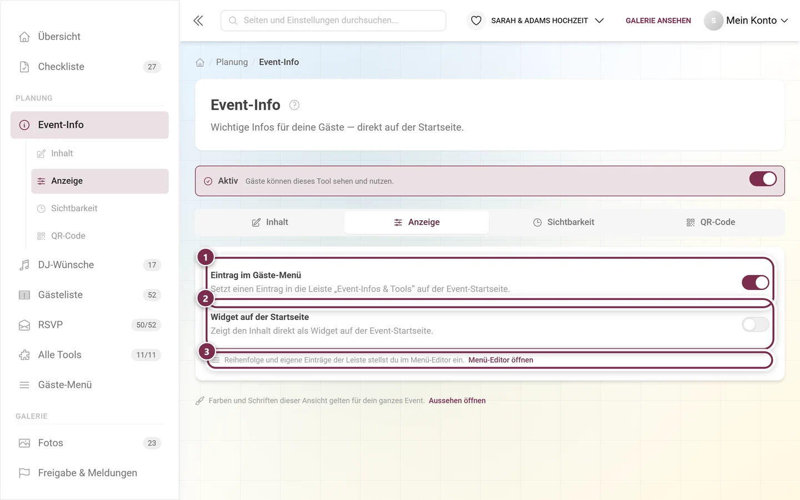Click the Checkliste document icon
The width and height of the screenshot is (800, 500).
point(24,67)
